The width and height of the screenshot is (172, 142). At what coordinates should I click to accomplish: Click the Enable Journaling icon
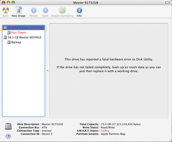pos(62,10)
